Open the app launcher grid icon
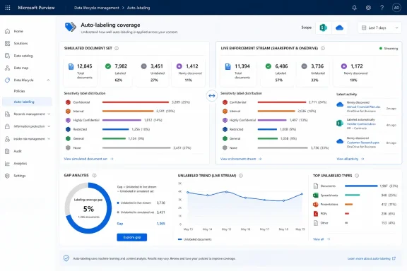The width and height of the screenshot is (407, 271). pos(8,8)
